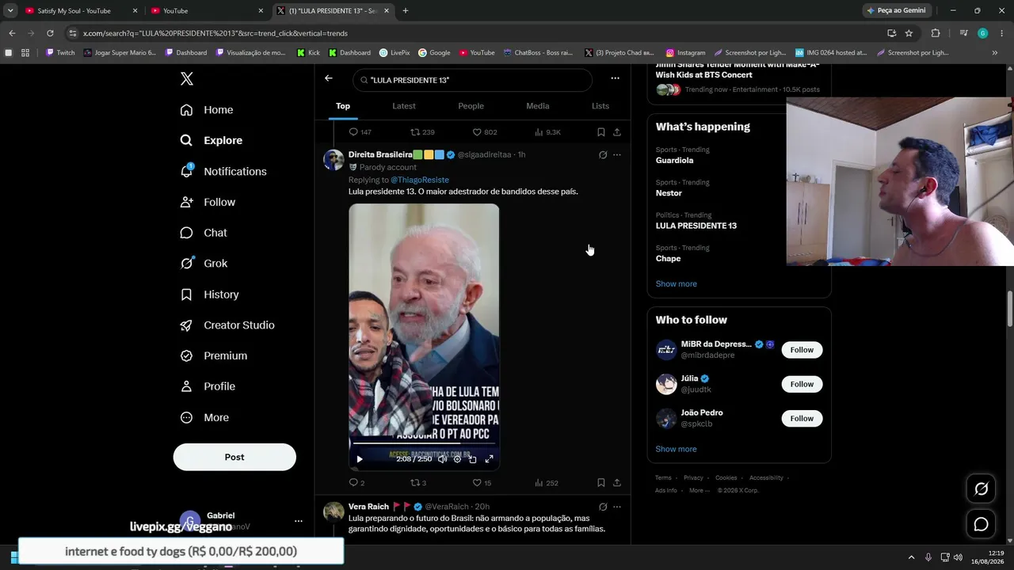Go back using the search page arrow
1014x570 pixels.
click(329, 78)
